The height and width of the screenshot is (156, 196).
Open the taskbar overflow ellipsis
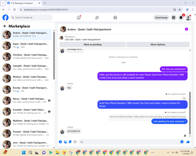pos(152,152)
